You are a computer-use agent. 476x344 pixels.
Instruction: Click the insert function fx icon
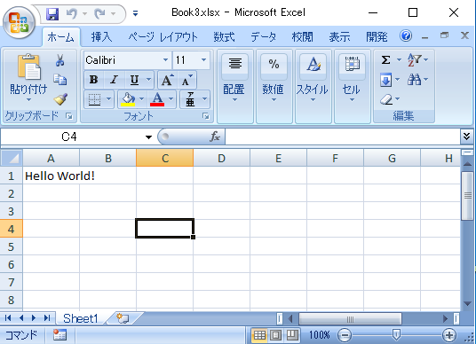(215, 137)
